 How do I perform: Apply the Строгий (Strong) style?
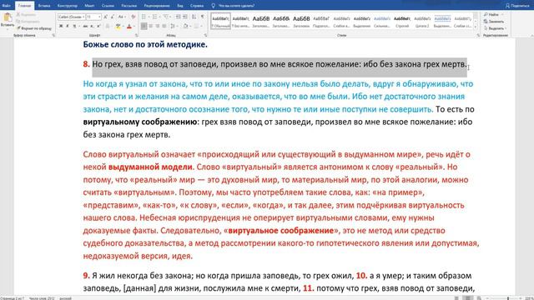click(402, 22)
